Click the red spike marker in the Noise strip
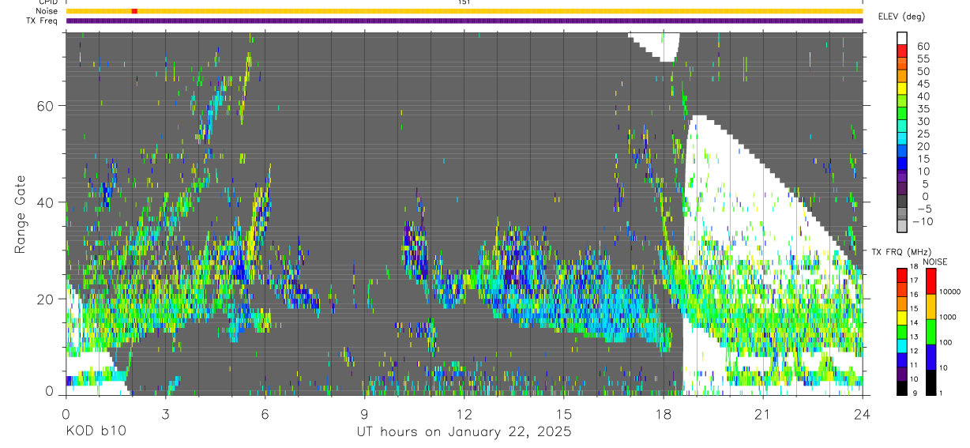 point(134,11)
